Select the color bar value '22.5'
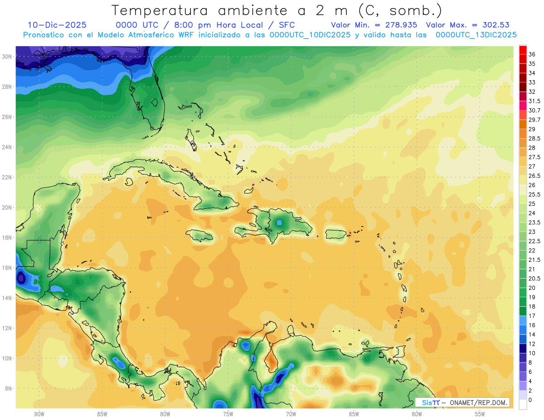Viewport: 544px width, 420px height. [534, 241]
